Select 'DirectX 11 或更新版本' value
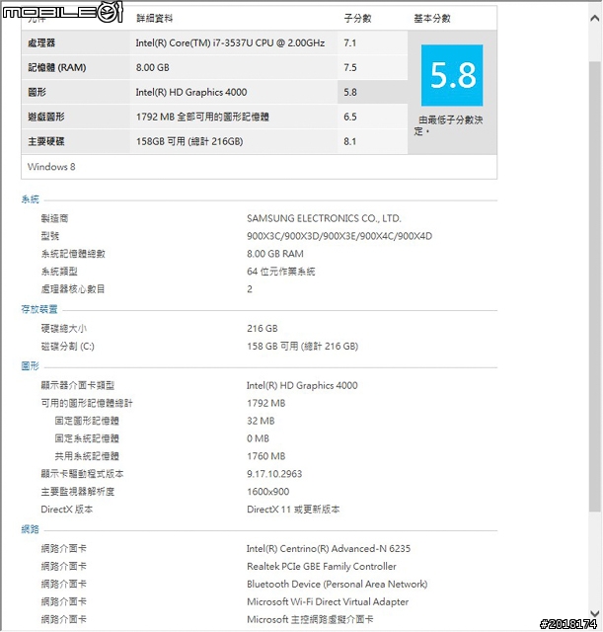Image resolution: width=603 pixels, height=632 pixels. [x=293, y=510]
